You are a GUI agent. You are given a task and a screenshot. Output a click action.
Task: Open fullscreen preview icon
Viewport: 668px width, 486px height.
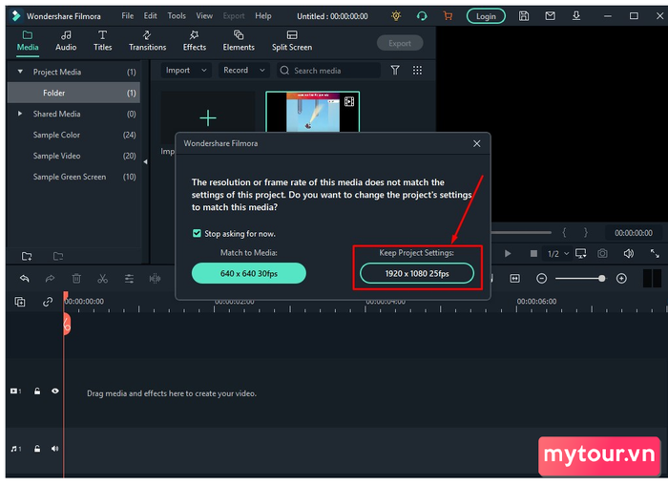[x=655, y=254]
